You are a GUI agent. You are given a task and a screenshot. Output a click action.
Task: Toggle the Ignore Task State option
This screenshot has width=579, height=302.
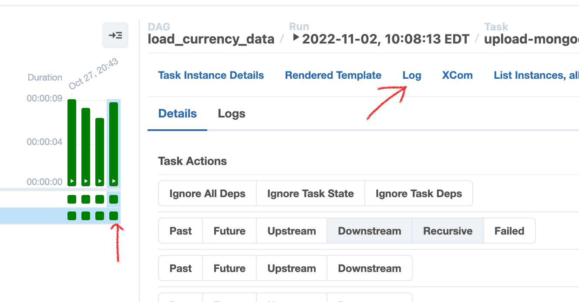pos(310,194)
